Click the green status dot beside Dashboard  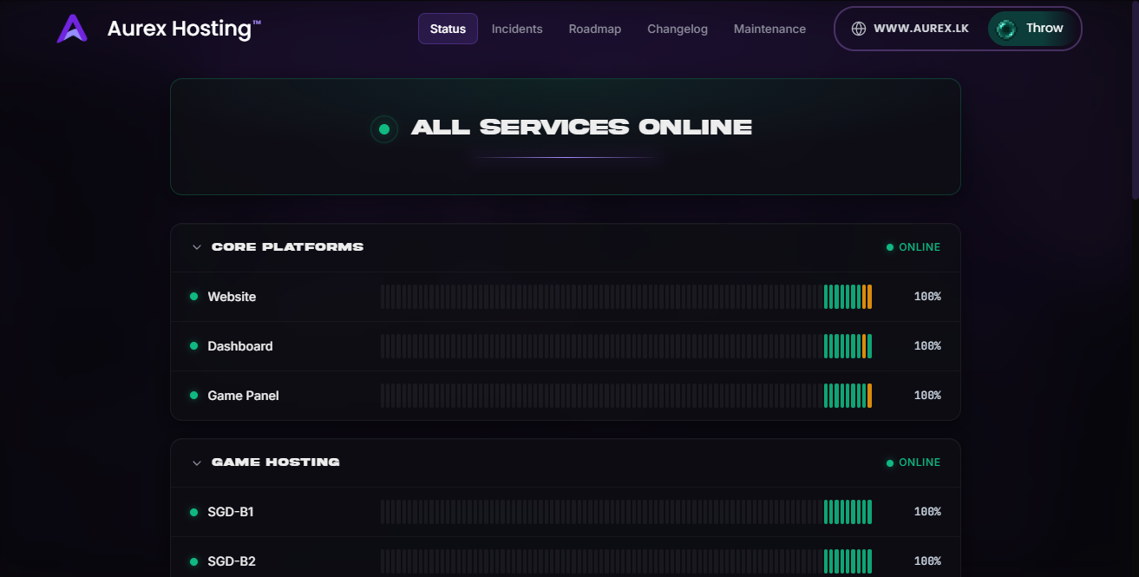[193, 346]
